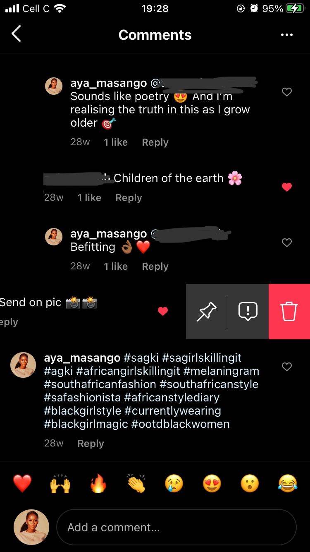
Task: Report the comment using exclamation bubble icon
Action: click(x=248, y=312)
